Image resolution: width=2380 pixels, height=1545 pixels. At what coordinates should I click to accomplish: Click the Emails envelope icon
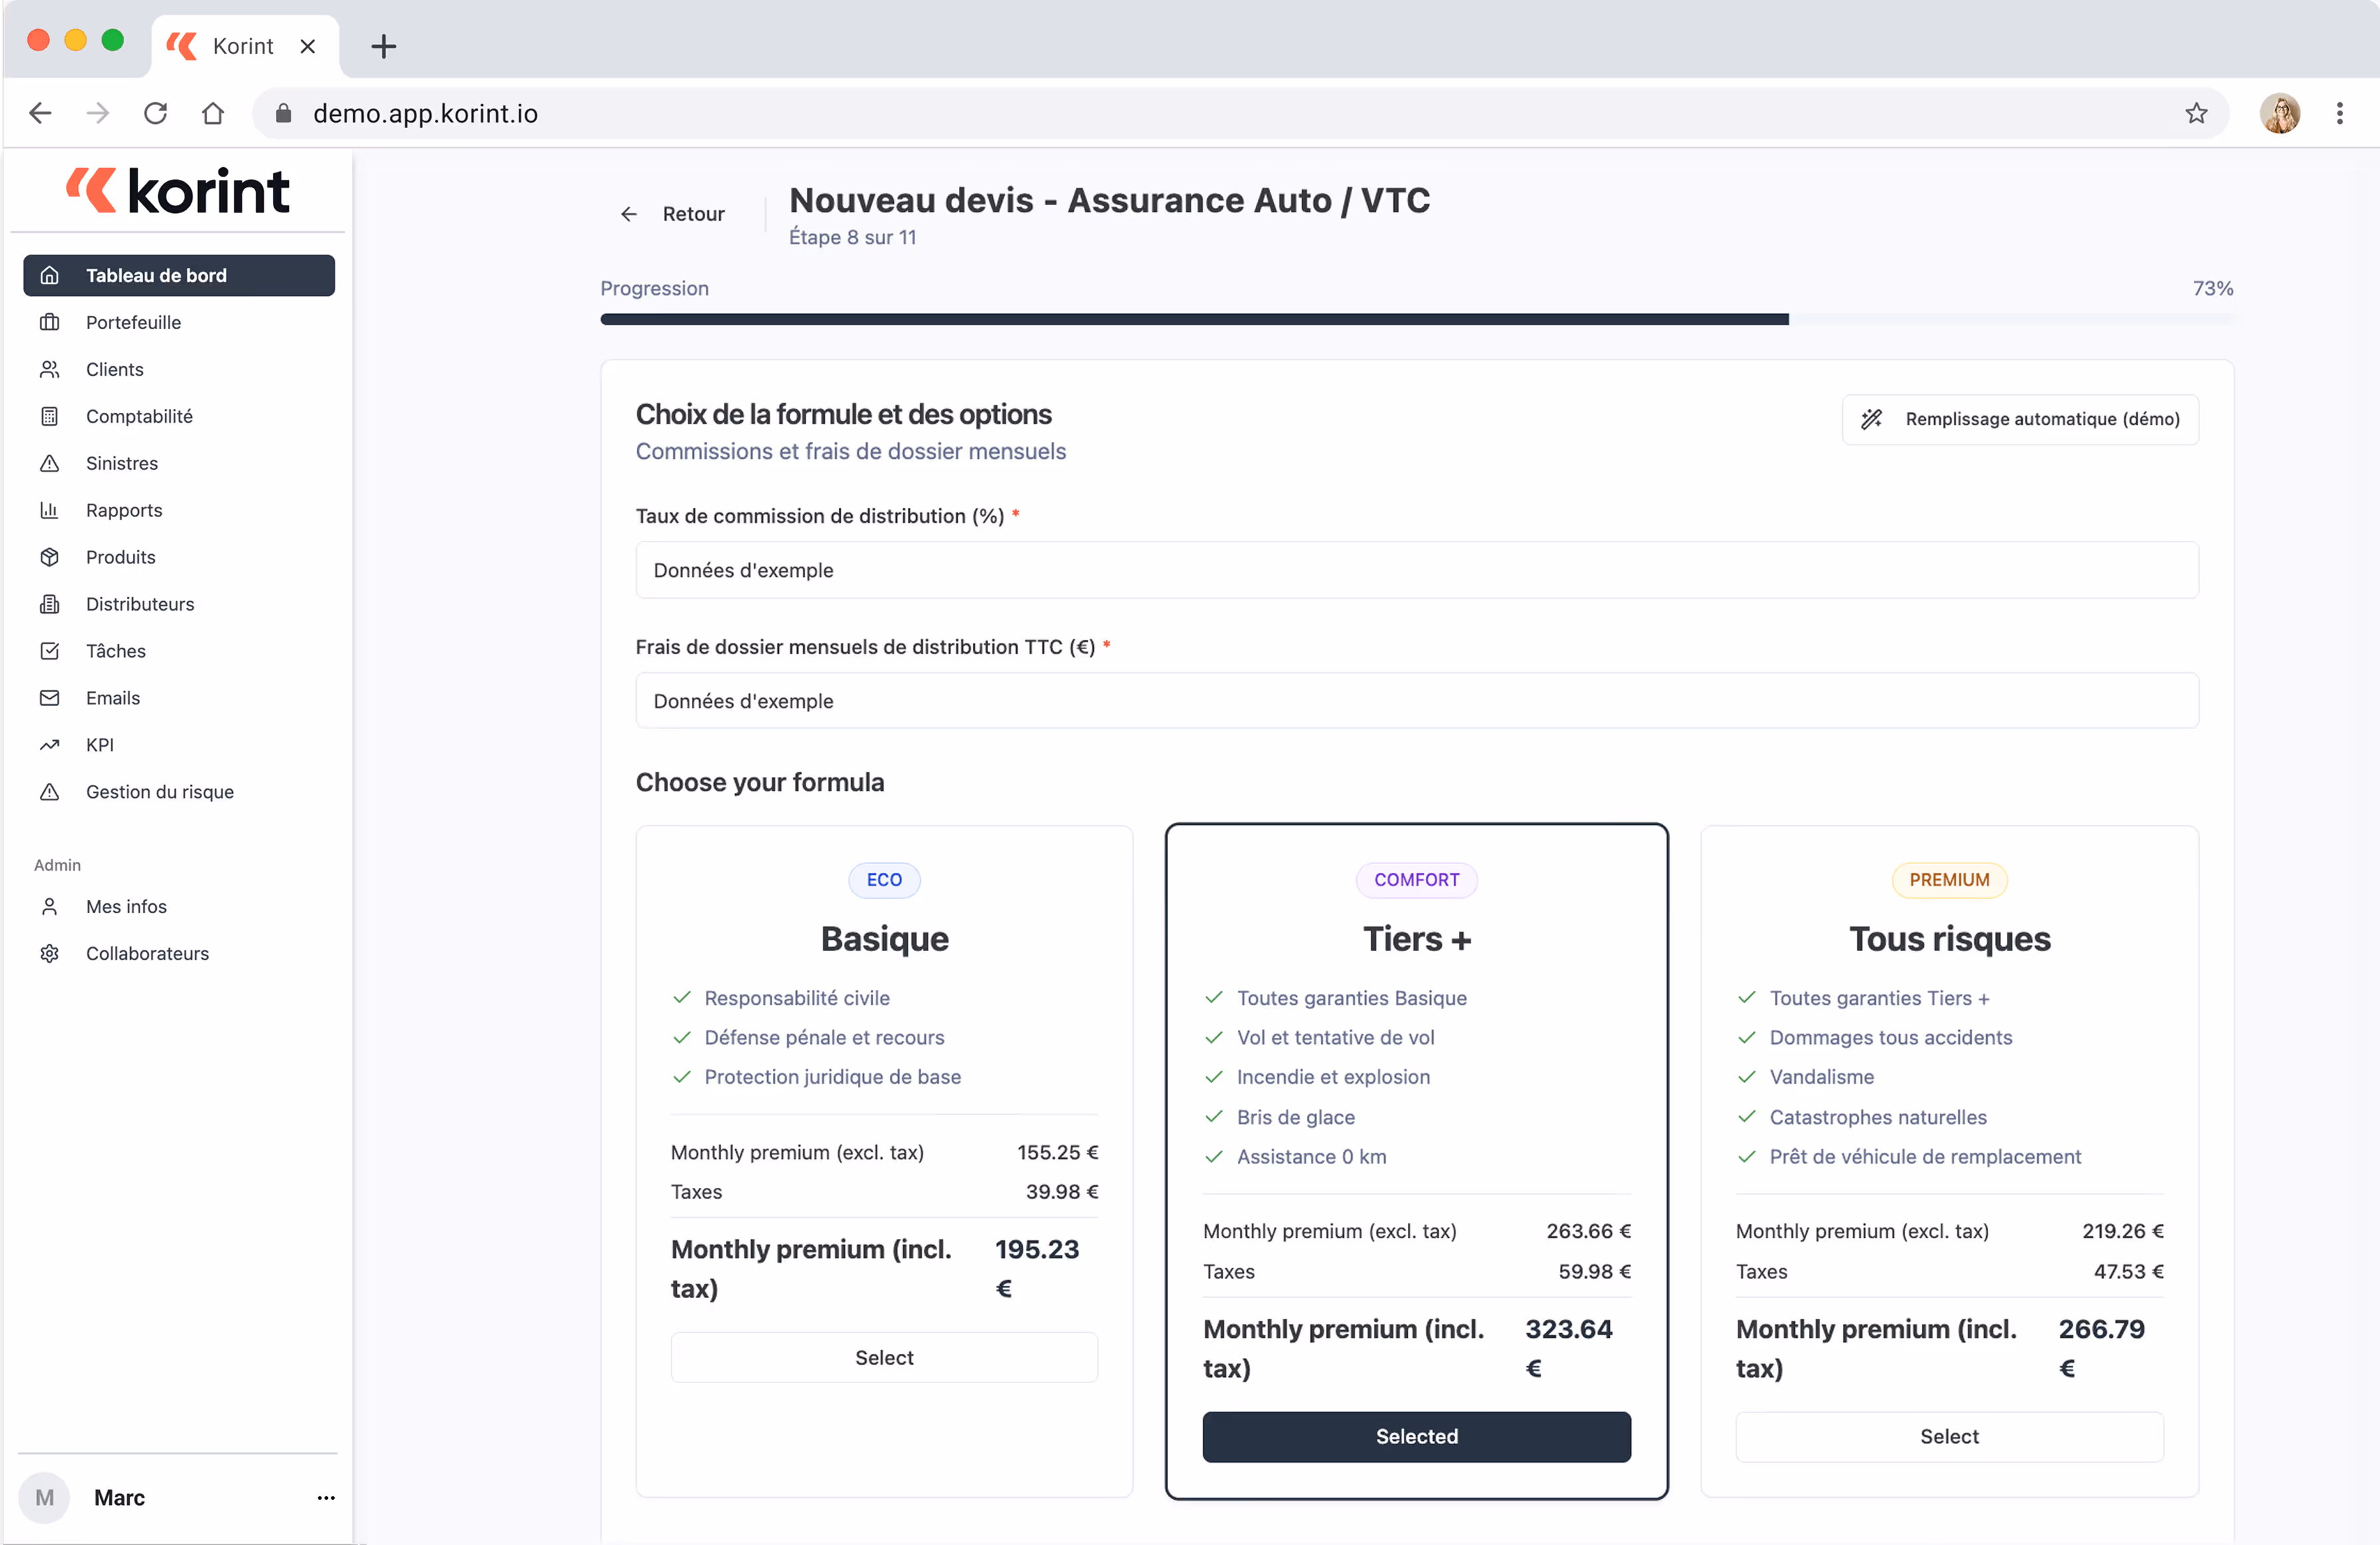49,698
